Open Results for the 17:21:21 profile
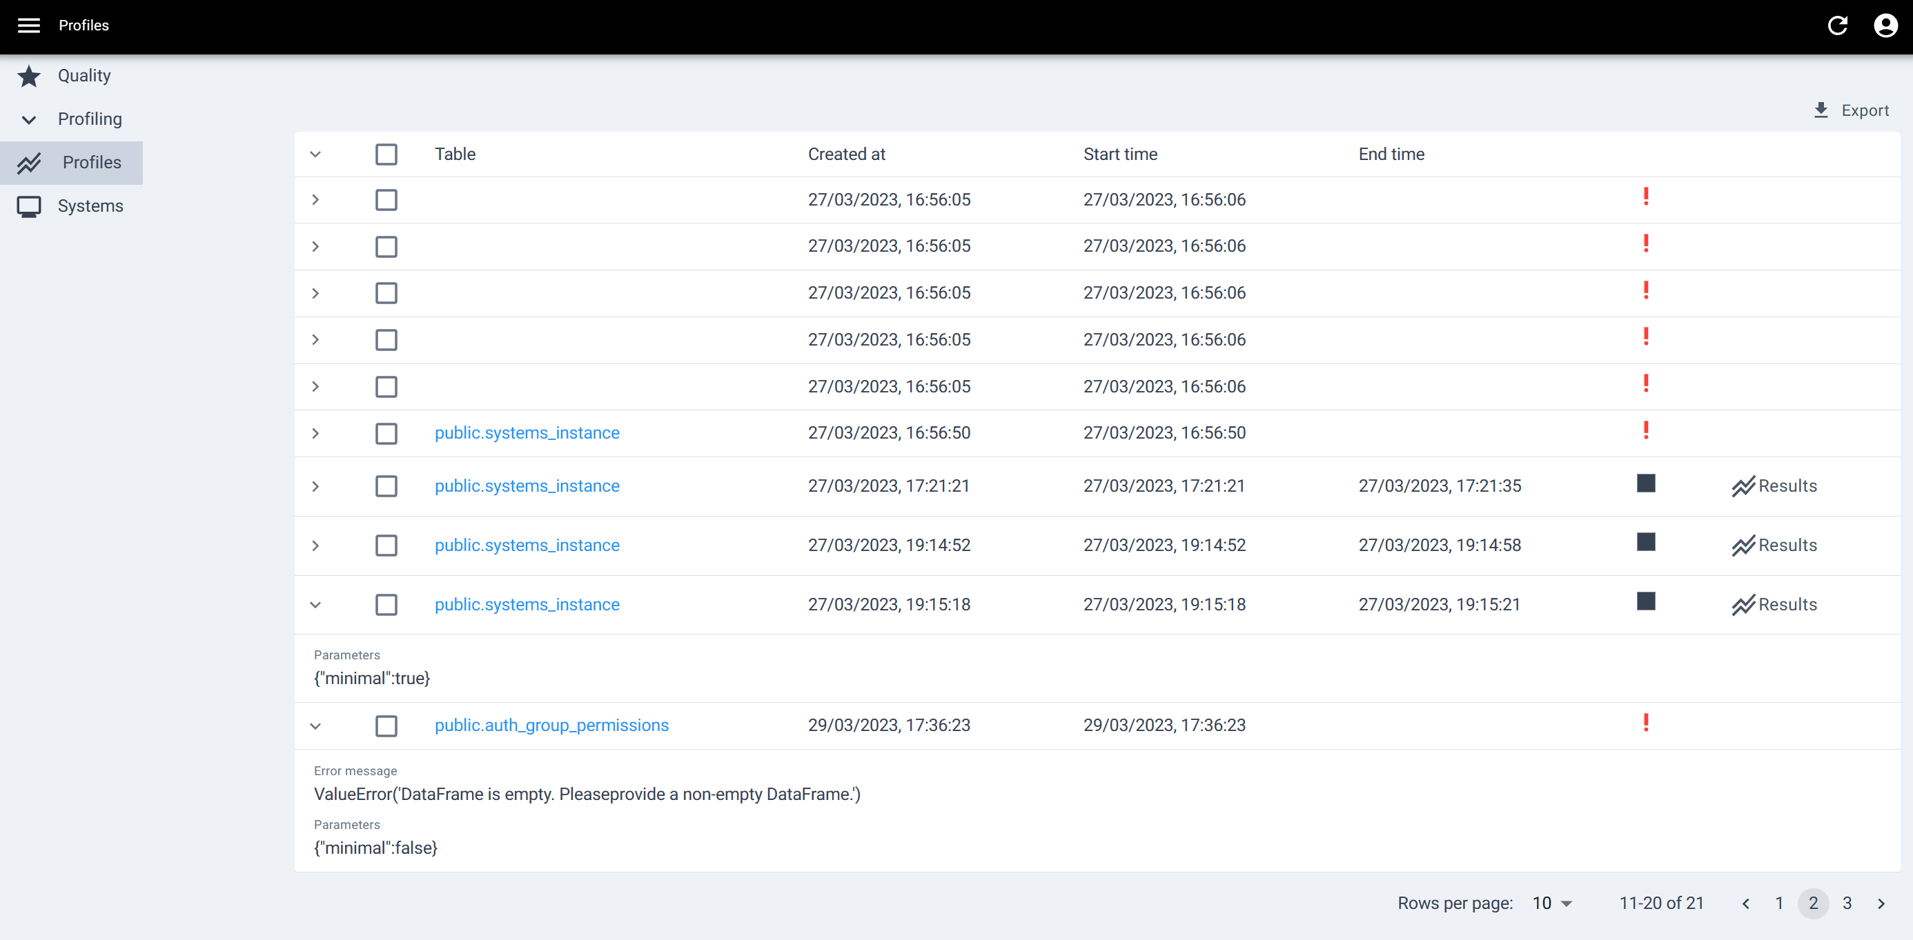Image resolution: width=1913 pixels, height=940 pixels. [1774, 487]
